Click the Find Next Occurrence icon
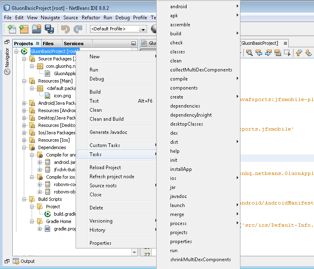The image size is (314, 269). tap(268, 53)
